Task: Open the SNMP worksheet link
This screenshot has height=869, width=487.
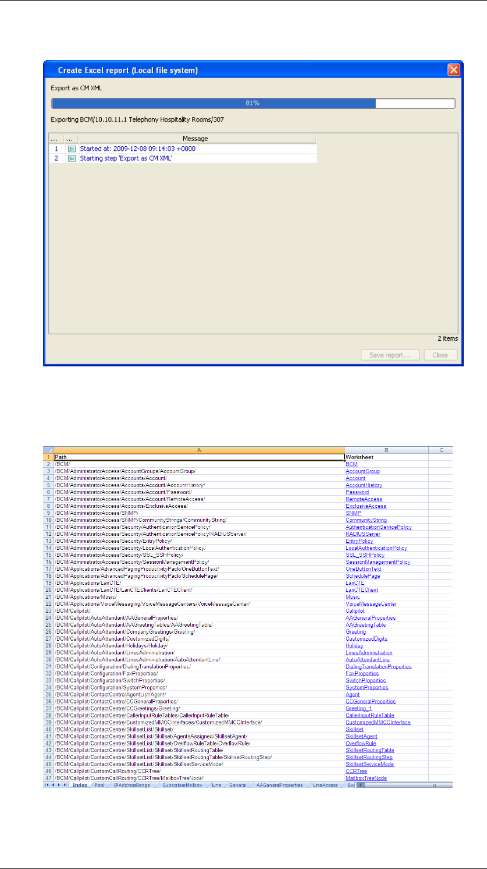Action: point(353,513)
